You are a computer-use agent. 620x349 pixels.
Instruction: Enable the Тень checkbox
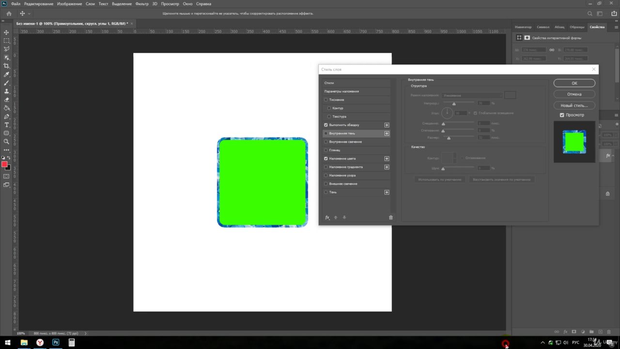326,192
